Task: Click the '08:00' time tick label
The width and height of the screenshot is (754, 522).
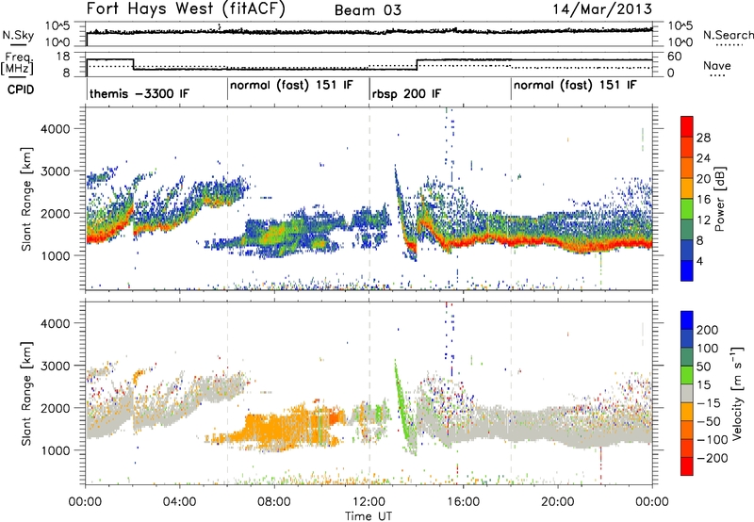Action: (274, 502)
